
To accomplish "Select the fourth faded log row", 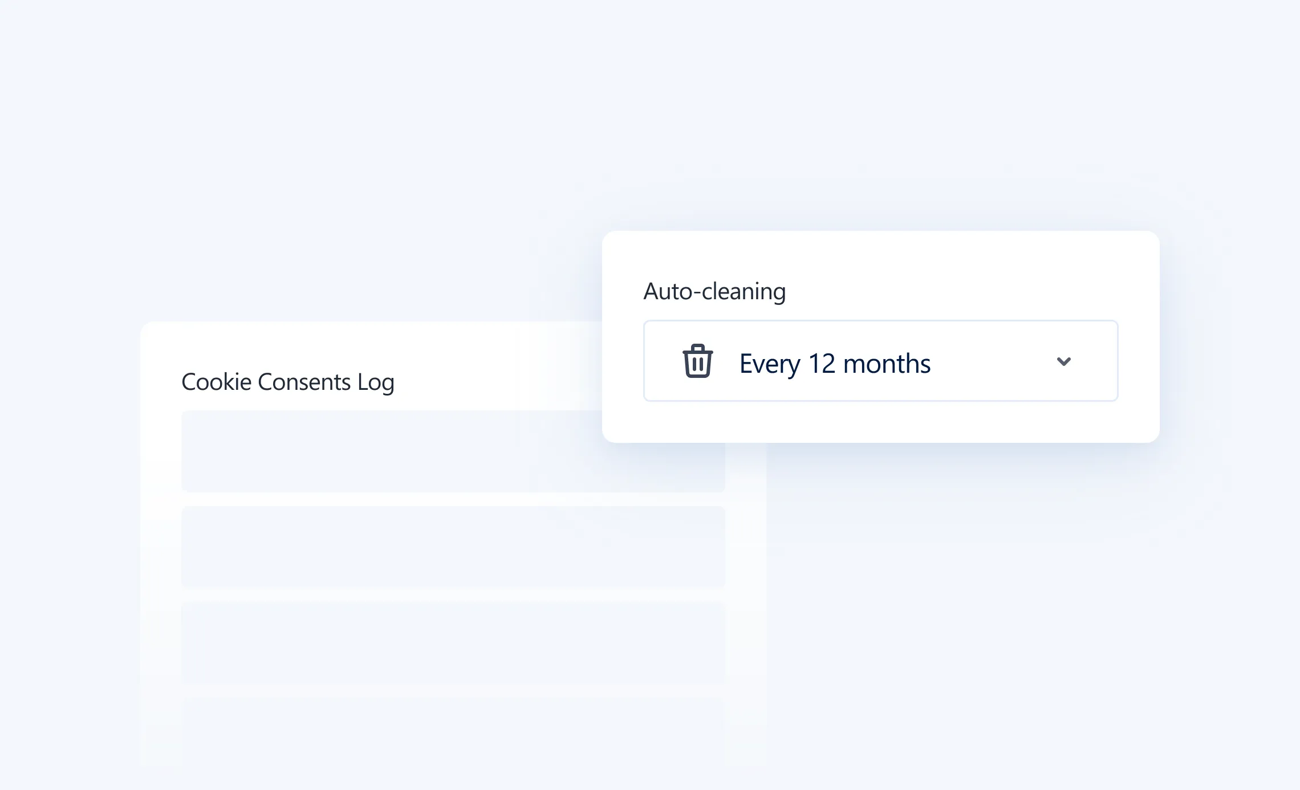I will pyautogui.click(x=453, y=735).
